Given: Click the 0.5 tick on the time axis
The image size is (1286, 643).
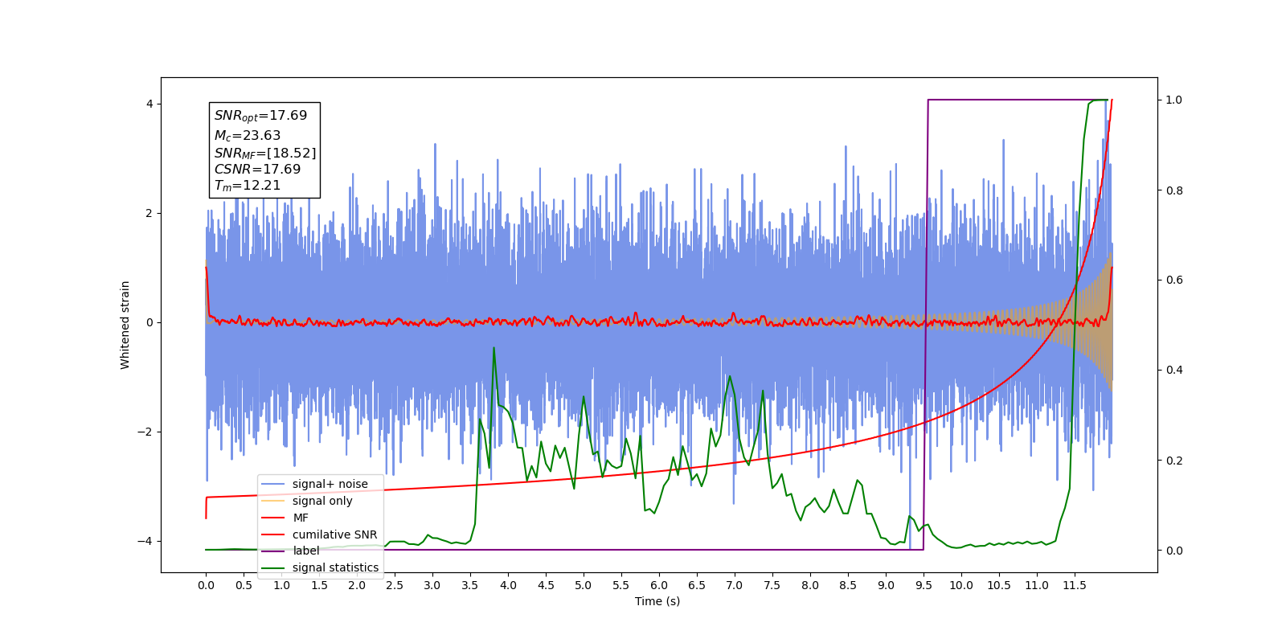Looking at the screenshot, I should pyautogui.click(x=244, y=585).
